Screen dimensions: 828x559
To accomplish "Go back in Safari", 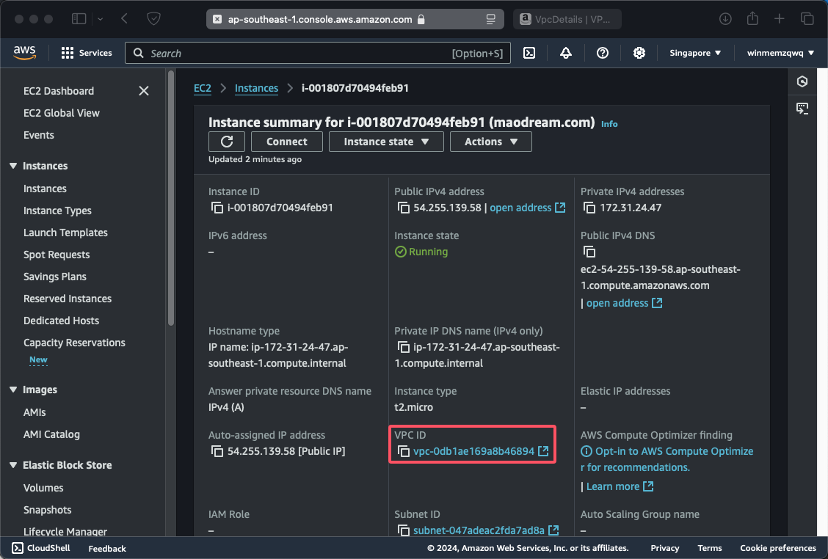I will coord(125,19).
